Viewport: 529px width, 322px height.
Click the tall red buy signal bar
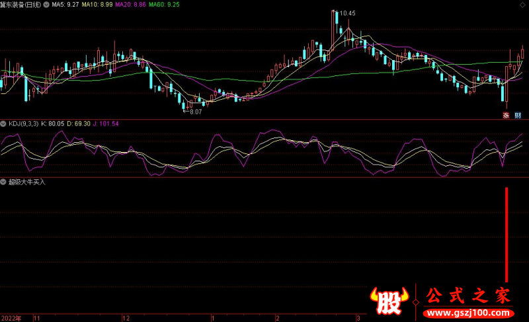point(507,235)
